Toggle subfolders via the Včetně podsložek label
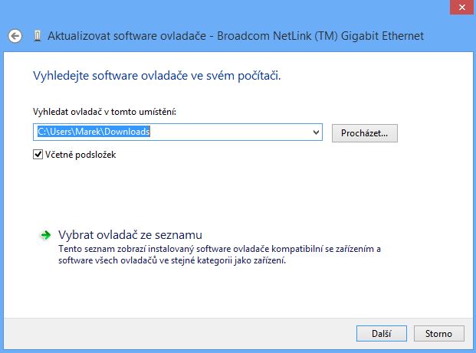 (x=80, y=155)
